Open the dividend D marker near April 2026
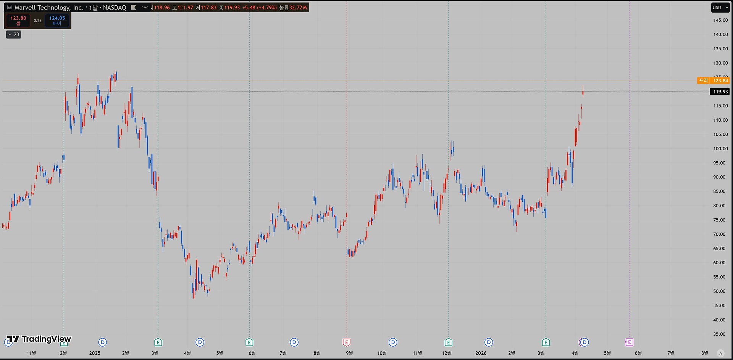 pyautogui.click(x=584, y=342)
